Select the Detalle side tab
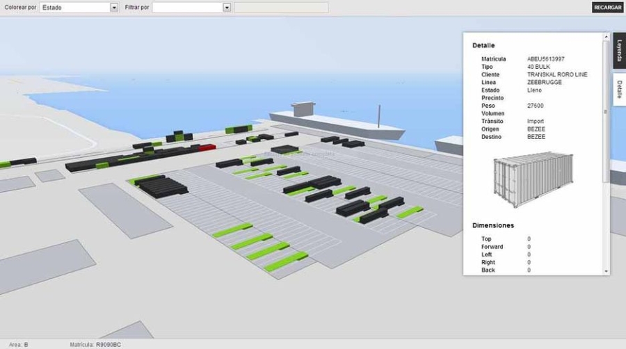The width and height of the screenshot is (626, 349). [x=619, y=90]
